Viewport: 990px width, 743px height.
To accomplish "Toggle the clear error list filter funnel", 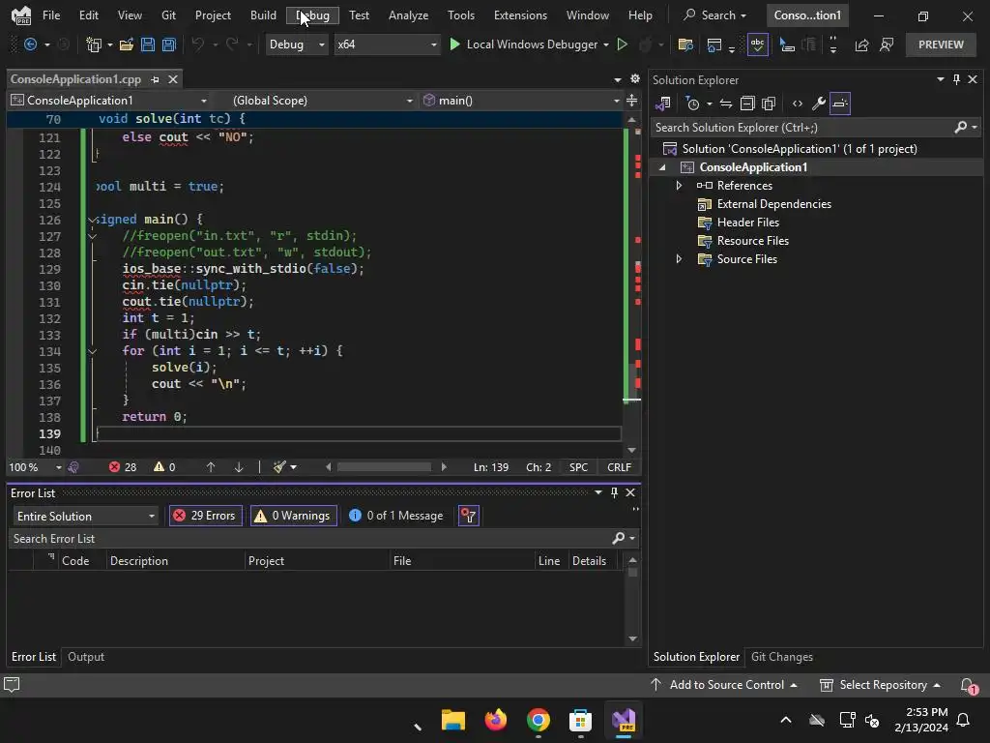I will coord(469,516).
